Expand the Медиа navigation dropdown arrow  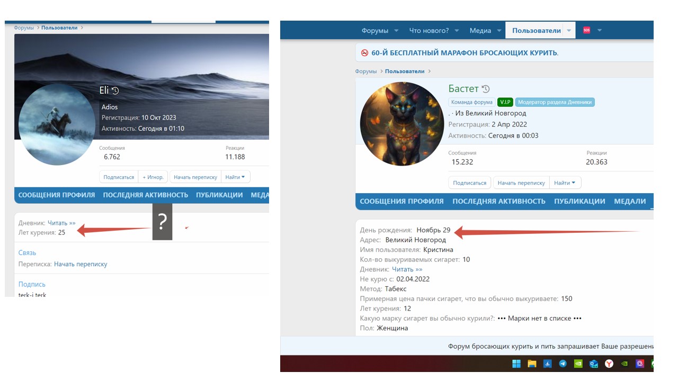(x=499, y=31)
